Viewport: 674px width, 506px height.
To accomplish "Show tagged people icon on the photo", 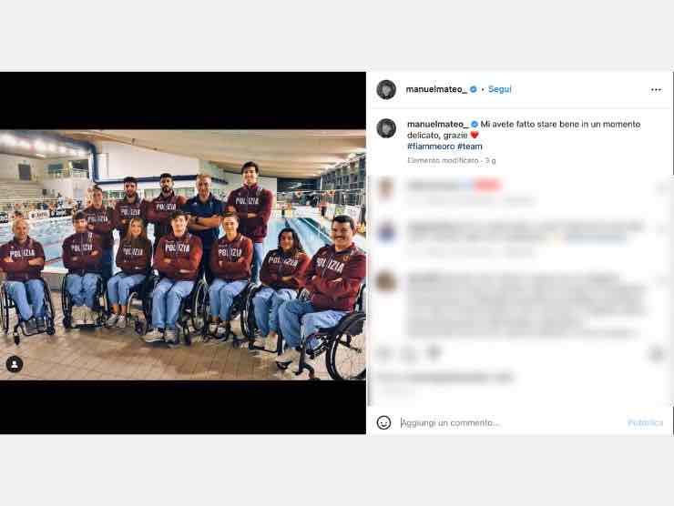I will 15,364.
